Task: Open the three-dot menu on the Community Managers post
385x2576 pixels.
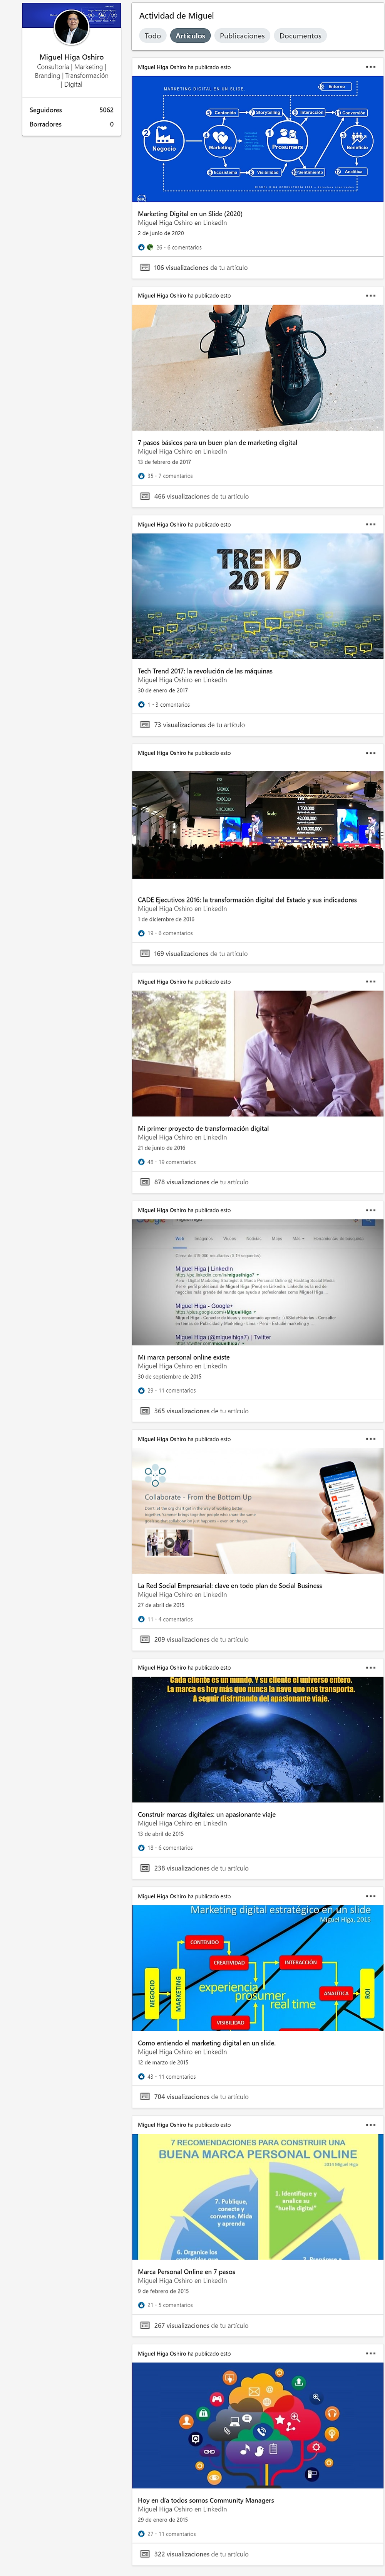Action: coord(371,2353)
